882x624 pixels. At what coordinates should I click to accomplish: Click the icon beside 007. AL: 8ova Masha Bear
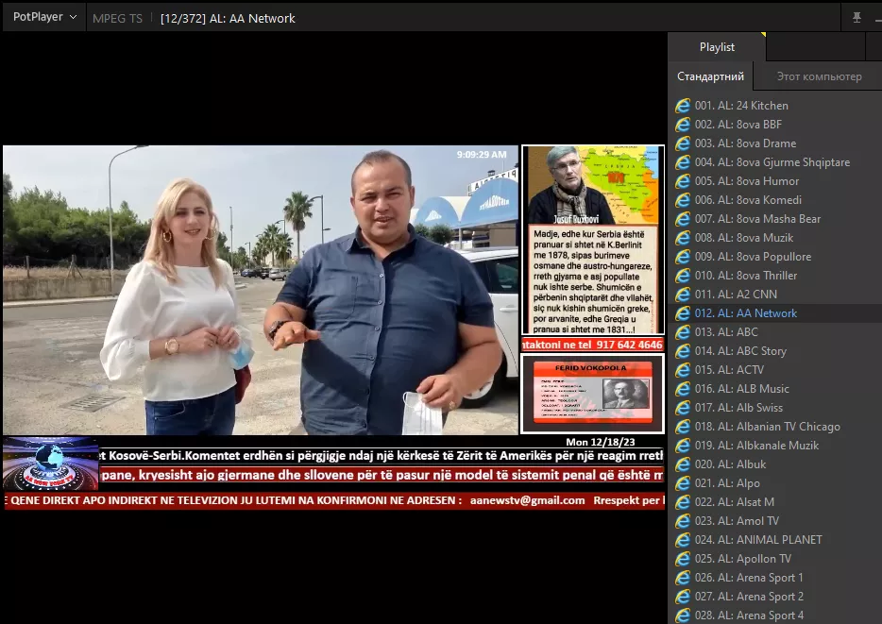coord(683,219)
